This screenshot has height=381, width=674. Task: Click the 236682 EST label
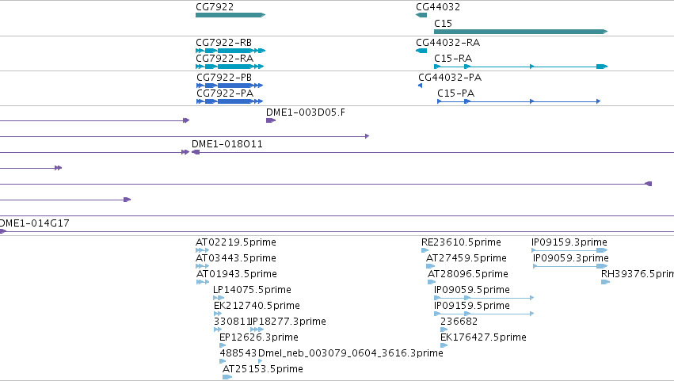459,322
